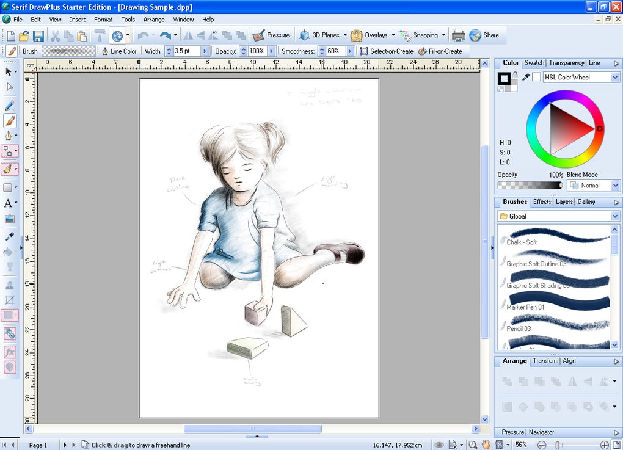Toggle the eye visibility icon in status bar
This screenshot has height=450, width=623.
click(439, 445)
